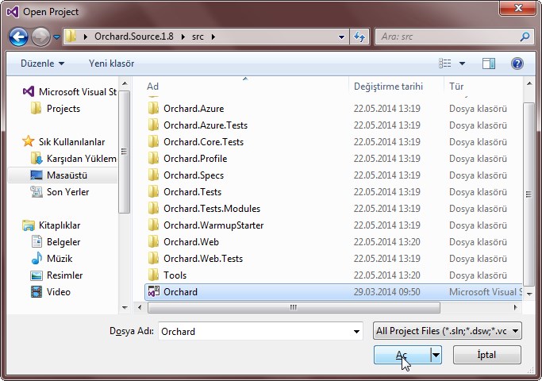Click the change view icon

tap(445, 63)
